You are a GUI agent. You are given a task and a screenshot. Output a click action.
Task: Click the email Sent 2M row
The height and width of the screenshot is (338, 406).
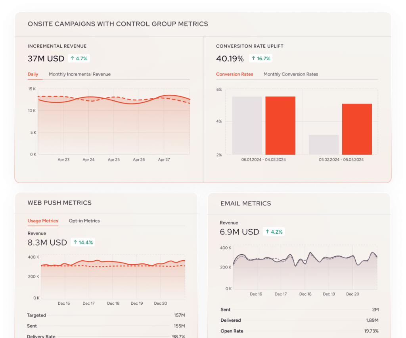pos(300,309)
